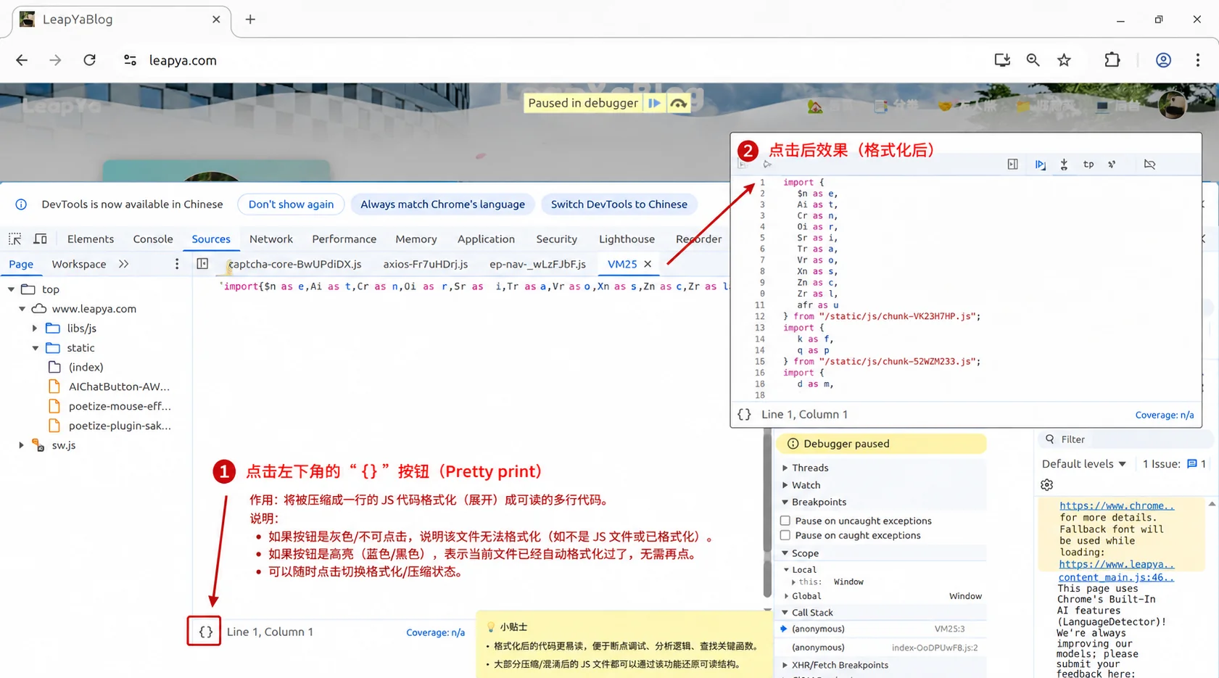
Task: Open Sources navigator three-dot menu
Action: coord(177,264)
